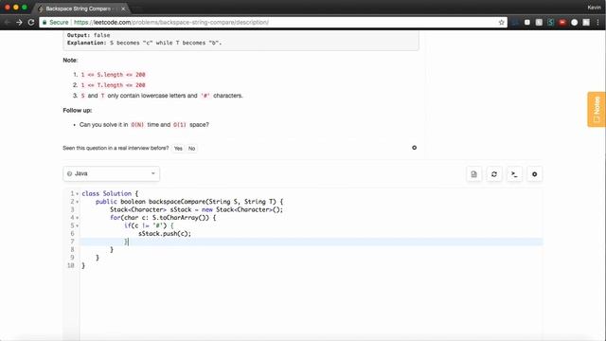Answer No to seen in real interview
The image size is (606, 341).
click(191, 149)
